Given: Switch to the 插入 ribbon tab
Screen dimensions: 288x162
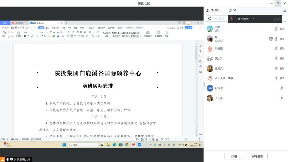Looking at the screenshot, I should [x=47, y=28].
